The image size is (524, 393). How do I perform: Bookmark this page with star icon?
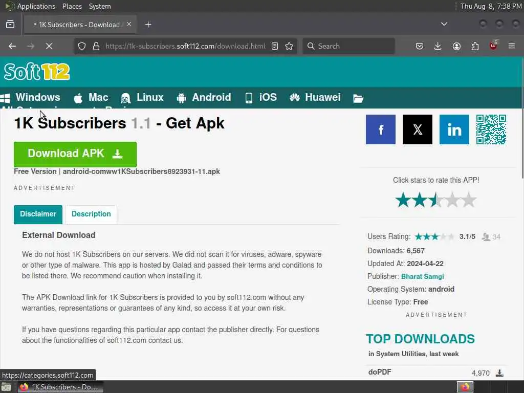[290, 46]
